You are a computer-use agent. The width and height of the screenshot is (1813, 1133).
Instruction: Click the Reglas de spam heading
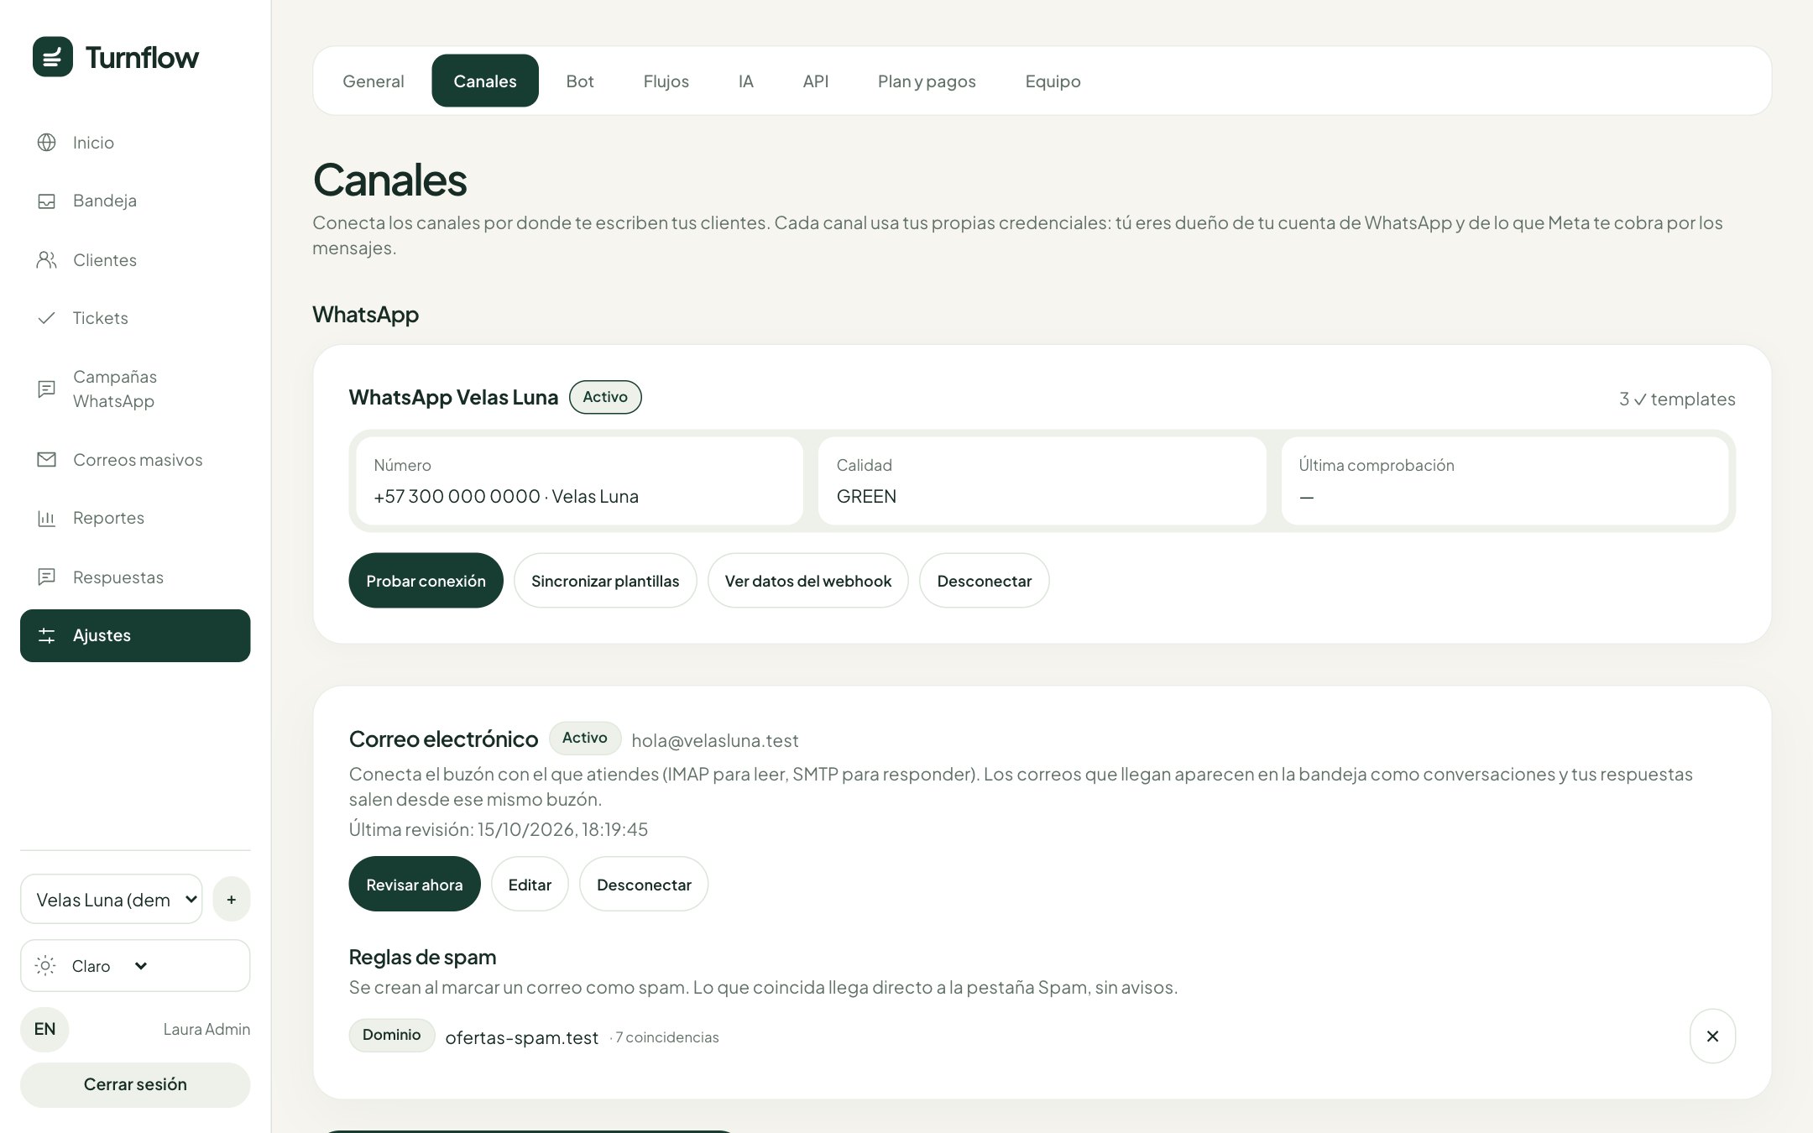[422, 958]
